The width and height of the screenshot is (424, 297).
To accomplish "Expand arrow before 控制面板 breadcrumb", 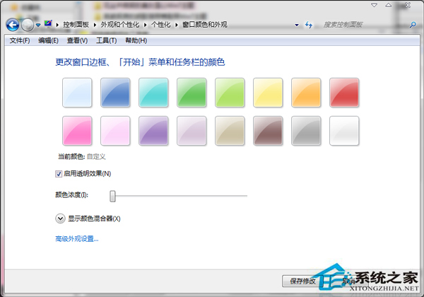I will click(57, 25).
